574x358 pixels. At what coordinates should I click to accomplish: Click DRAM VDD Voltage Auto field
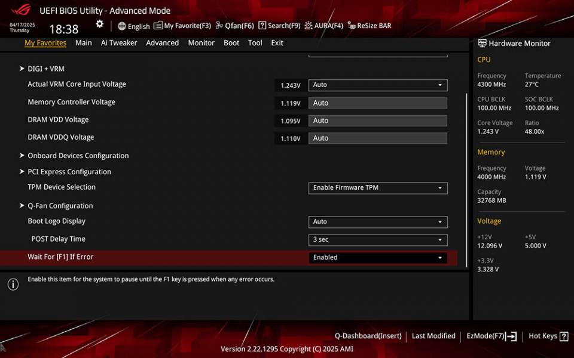(x=378, y=121)
